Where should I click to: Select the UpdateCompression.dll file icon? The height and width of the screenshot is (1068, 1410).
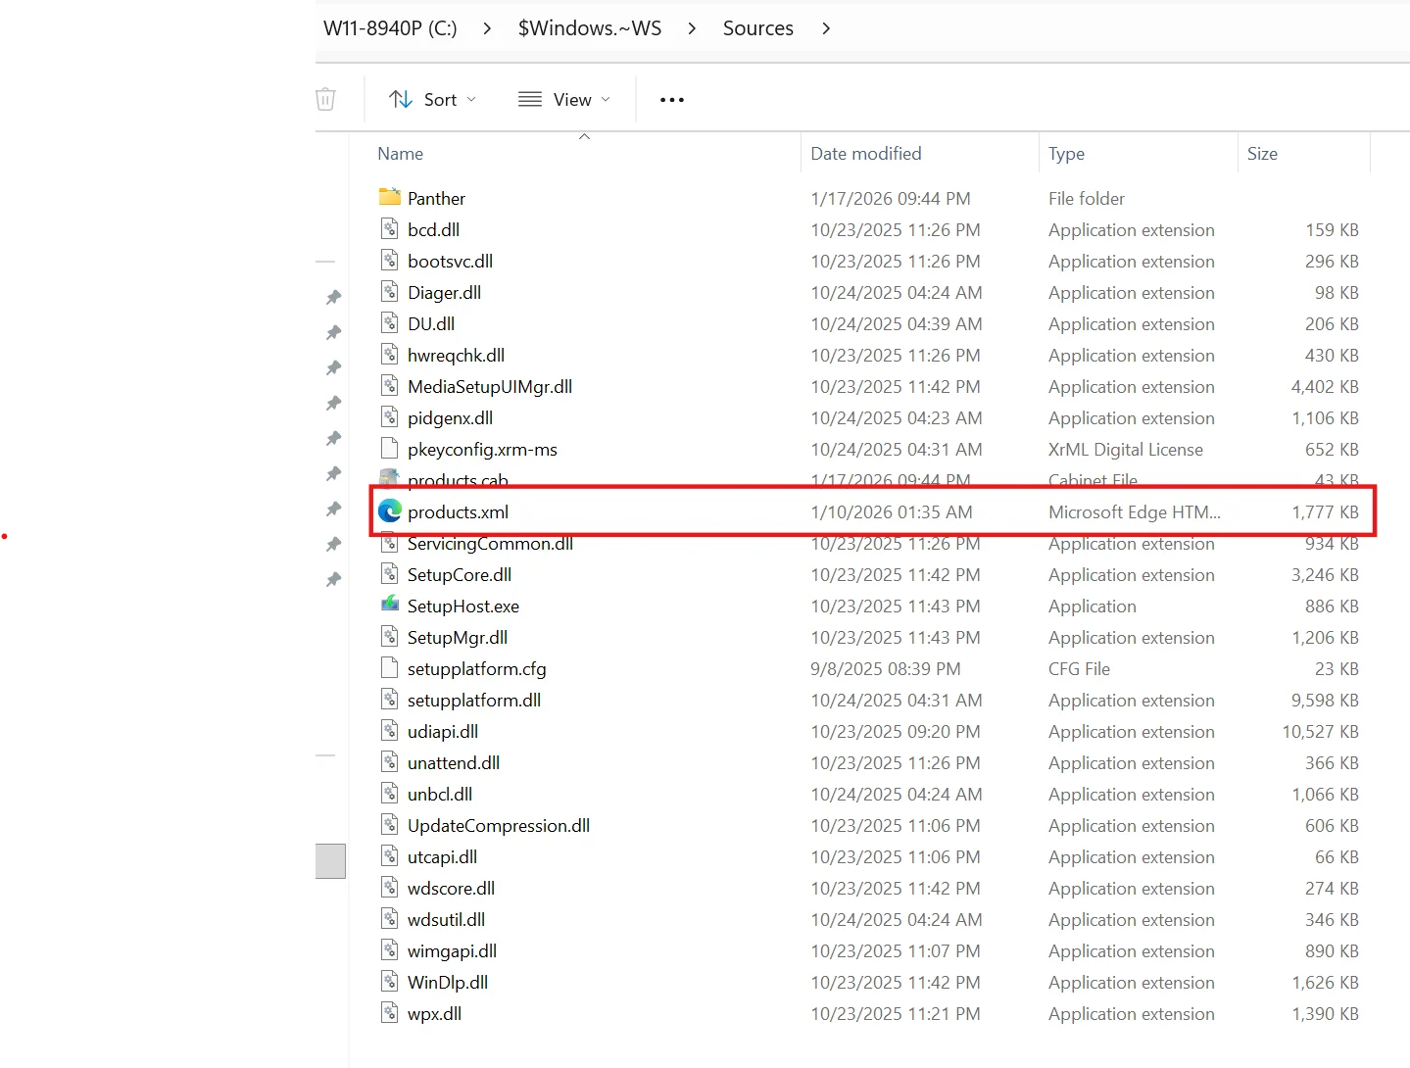click(x=390, y=825)
